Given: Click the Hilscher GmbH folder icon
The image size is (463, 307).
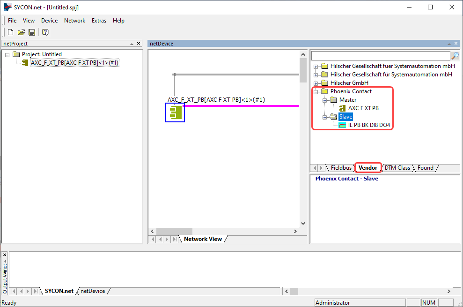Looking at the screenshot, I should click(324, 83).
